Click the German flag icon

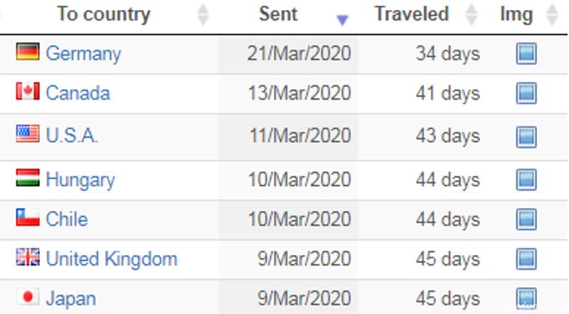coord(28,51)
